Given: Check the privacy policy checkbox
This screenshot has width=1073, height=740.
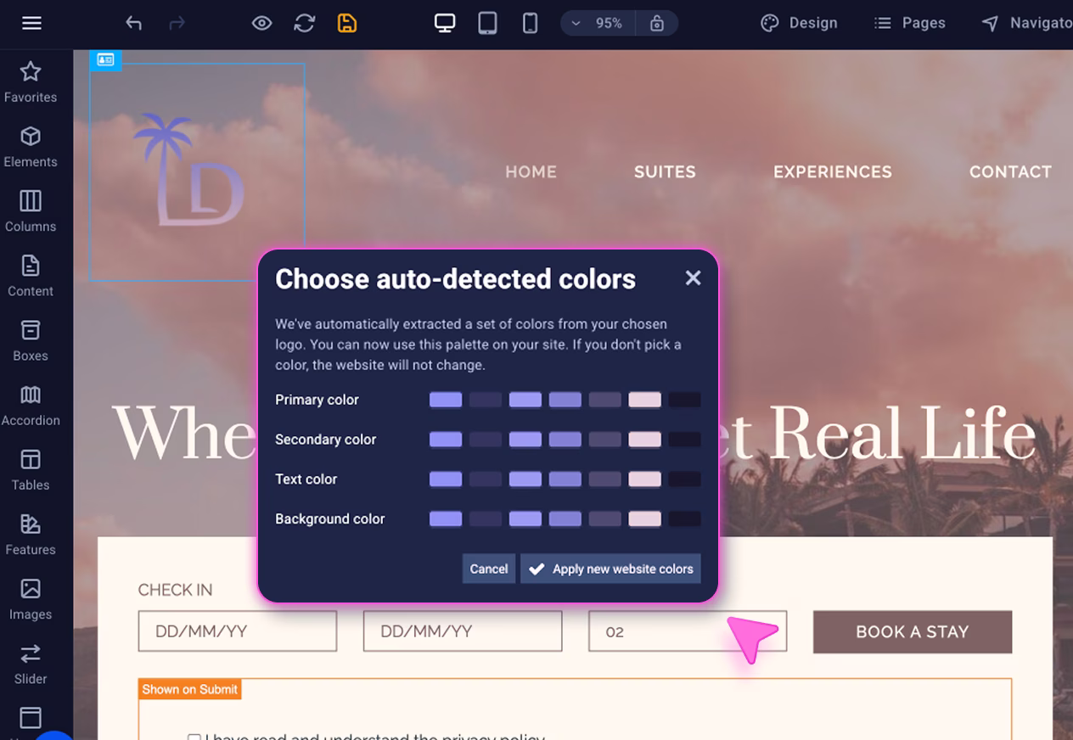Looking at the screenshot, I should pos(194,737).
